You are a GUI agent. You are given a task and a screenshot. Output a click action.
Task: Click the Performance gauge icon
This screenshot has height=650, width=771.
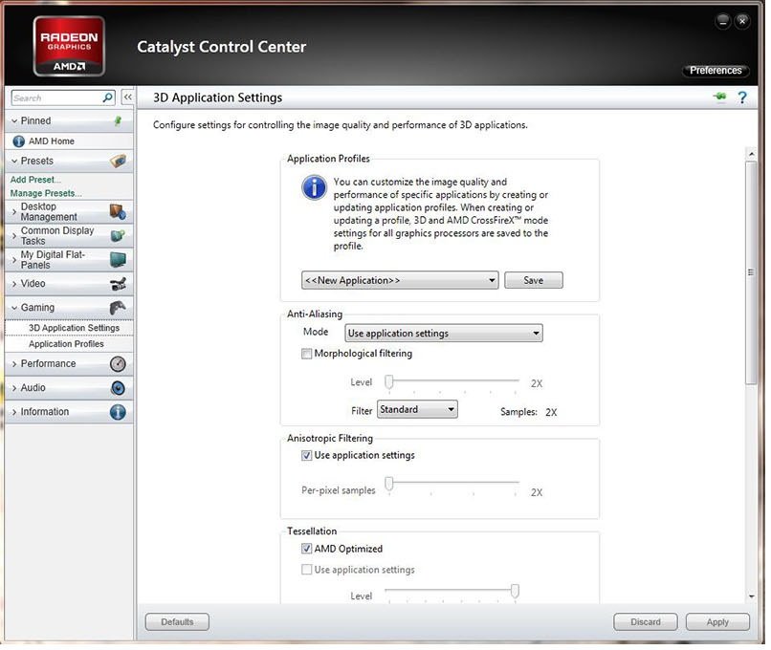coord(118,364)
